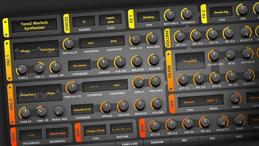This screenshot has width=259, height=146.
Task: Open the FILE menu
Action: pyautogui.click(x=212, y=138)
